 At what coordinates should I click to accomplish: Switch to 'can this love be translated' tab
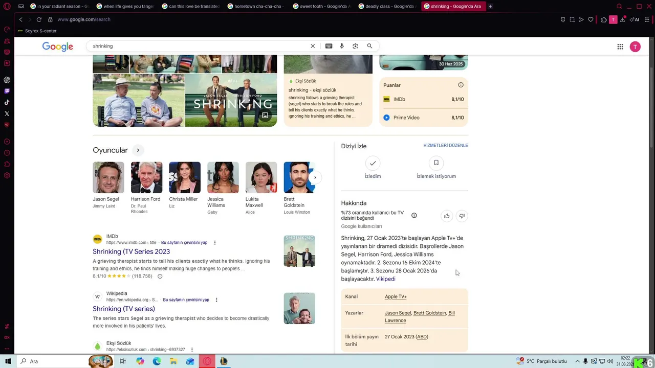point(190,7)
